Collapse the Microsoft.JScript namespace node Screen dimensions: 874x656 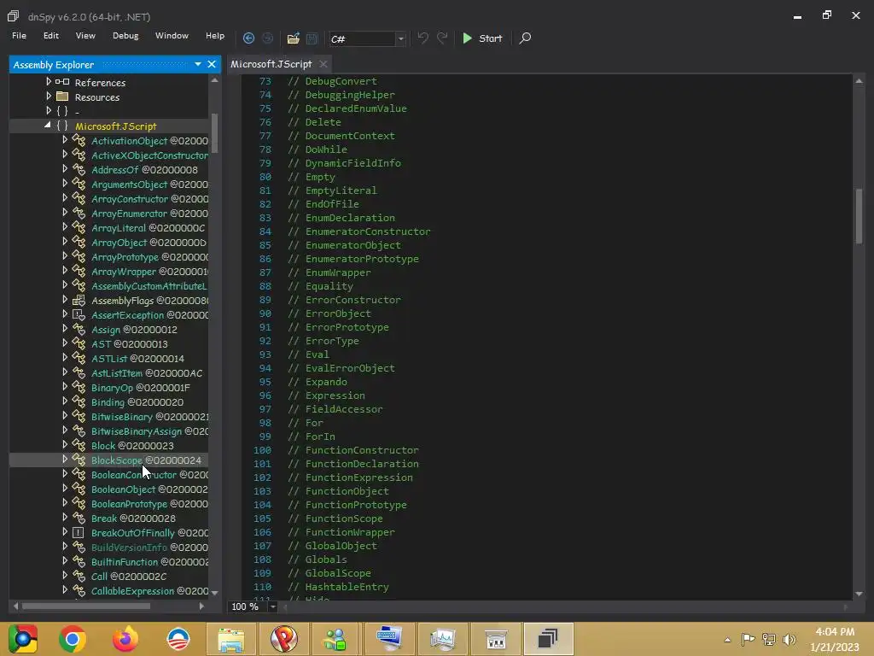[48, 126]
